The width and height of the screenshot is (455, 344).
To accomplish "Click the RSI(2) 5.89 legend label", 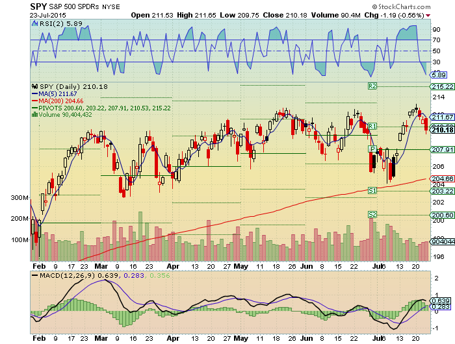I will point(61,23).
